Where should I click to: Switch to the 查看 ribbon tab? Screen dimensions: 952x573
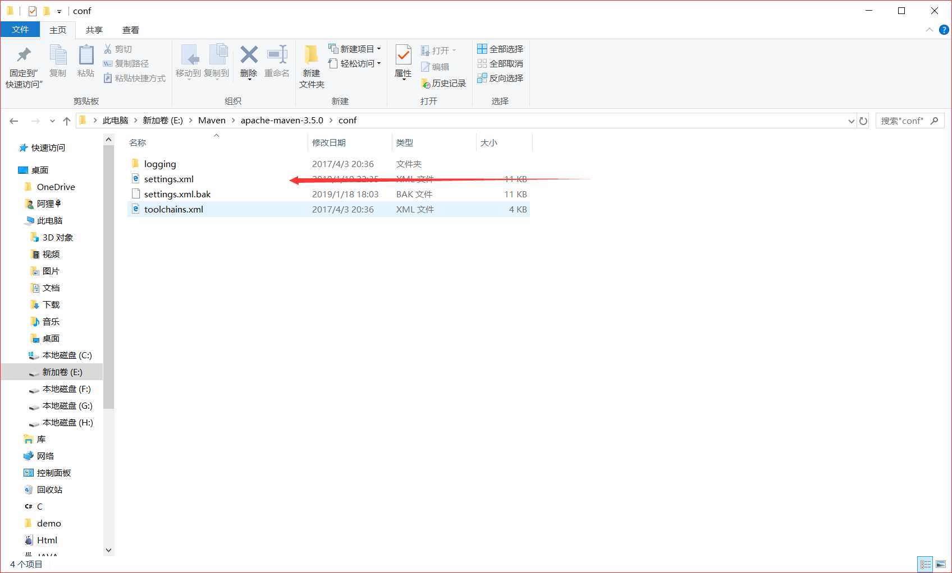pos(131,30)
